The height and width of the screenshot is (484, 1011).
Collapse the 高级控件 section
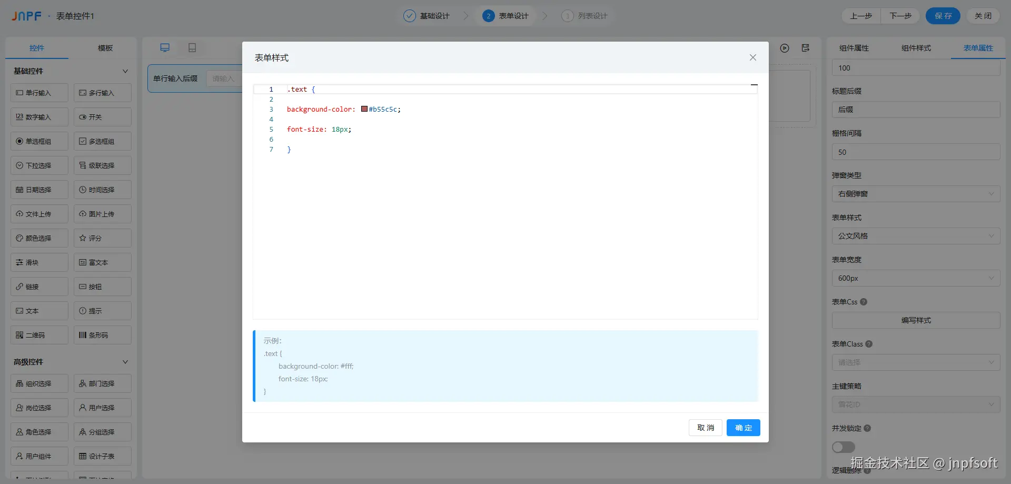point(125,362)
